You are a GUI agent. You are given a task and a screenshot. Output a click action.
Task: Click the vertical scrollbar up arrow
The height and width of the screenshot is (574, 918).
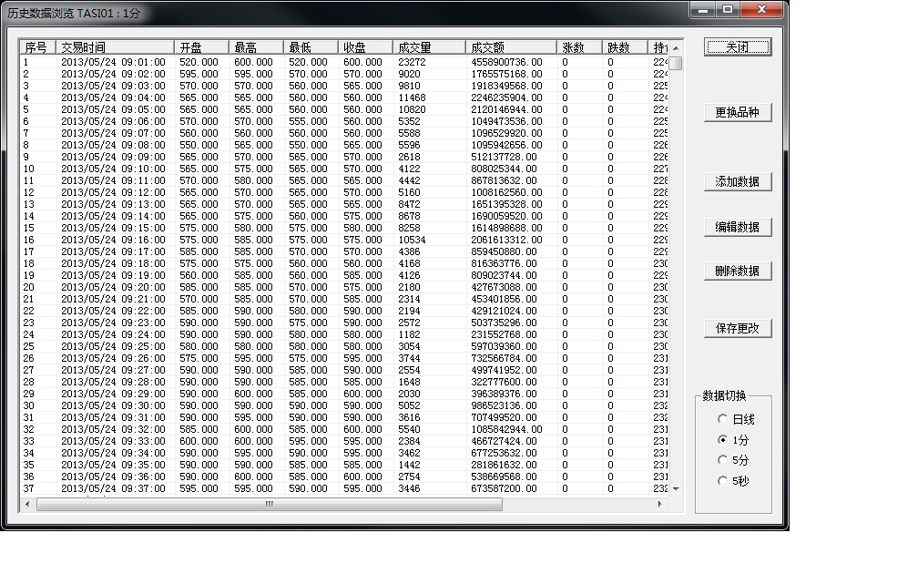click(x=676, y=48)
